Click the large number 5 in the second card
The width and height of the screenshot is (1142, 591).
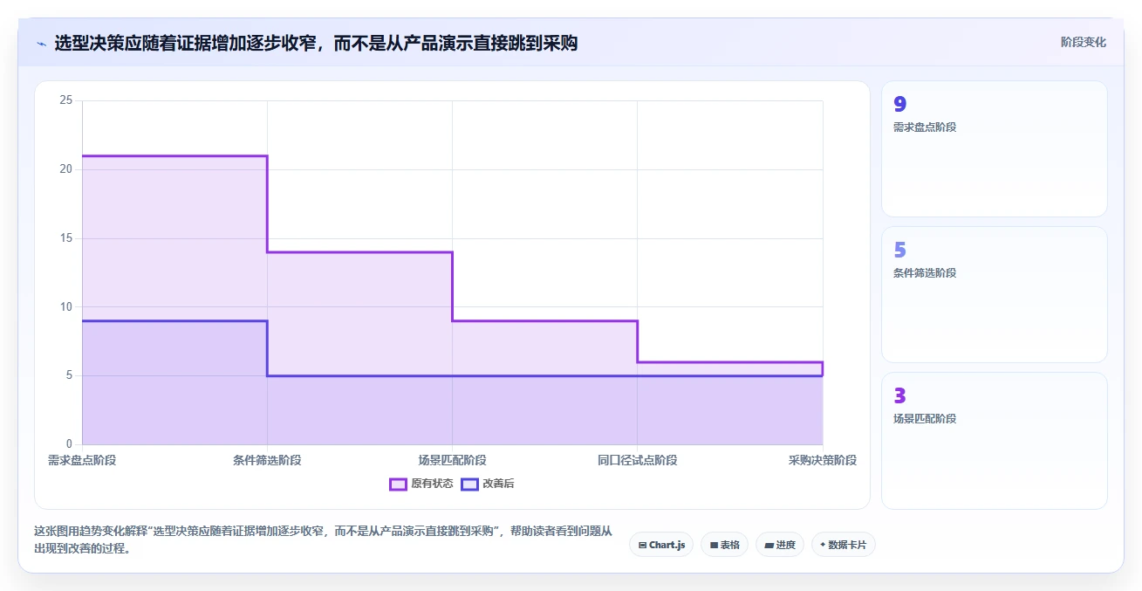[x=900, y=251]
